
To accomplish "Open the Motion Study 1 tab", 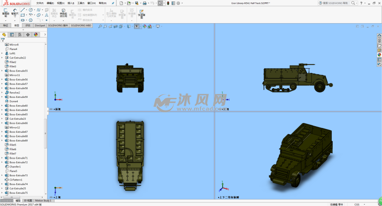I will tap(43, 200).
